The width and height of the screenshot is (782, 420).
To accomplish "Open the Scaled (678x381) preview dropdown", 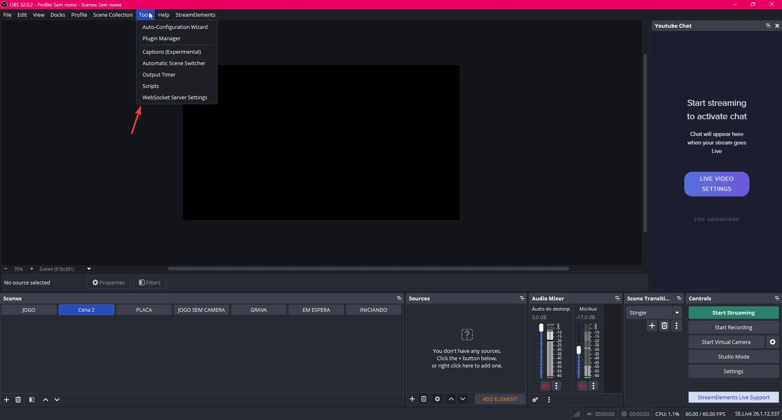I will point(88,269).
